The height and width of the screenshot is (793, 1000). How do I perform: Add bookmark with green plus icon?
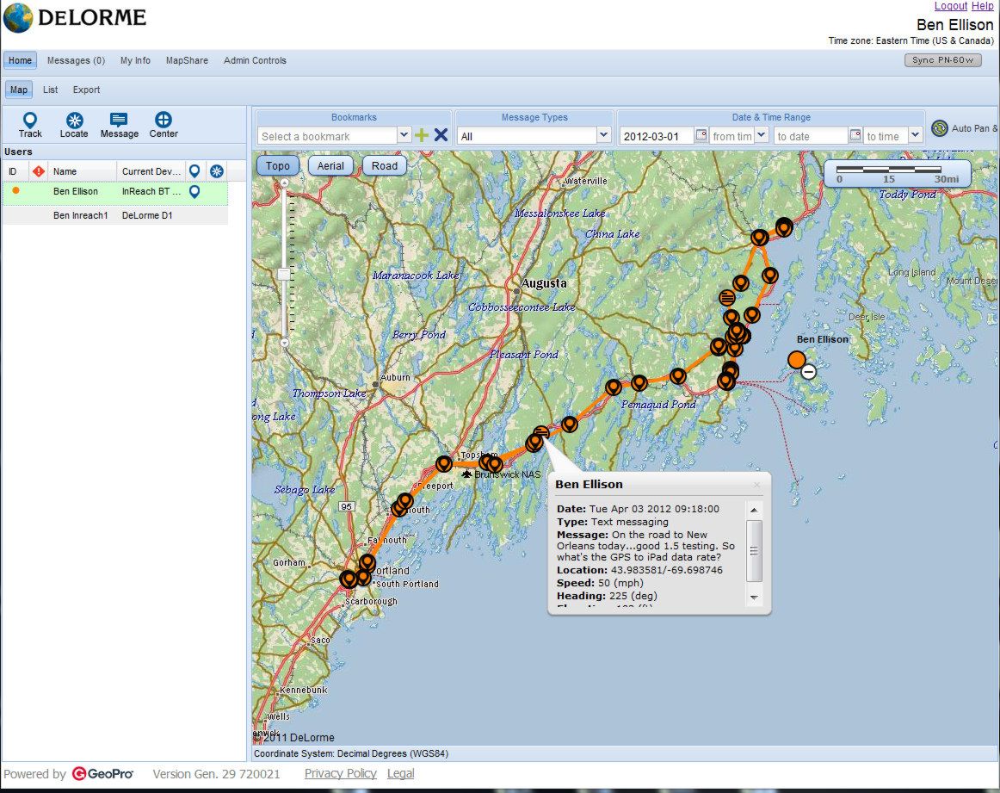pyautogui.click(x=422, y=135)
